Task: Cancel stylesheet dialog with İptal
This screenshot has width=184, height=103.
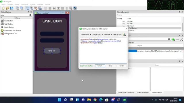Action: pyautogui.click(x=111, y=66)
